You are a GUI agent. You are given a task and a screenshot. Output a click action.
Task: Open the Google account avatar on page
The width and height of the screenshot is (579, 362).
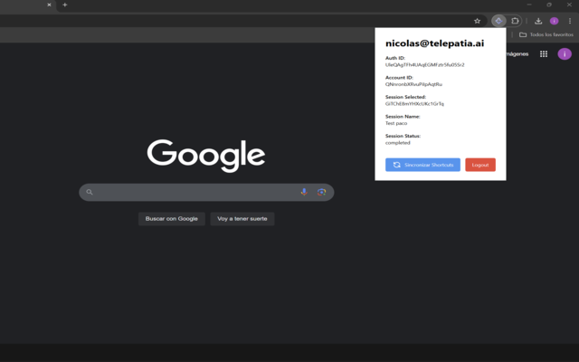(x=565, y=54)
